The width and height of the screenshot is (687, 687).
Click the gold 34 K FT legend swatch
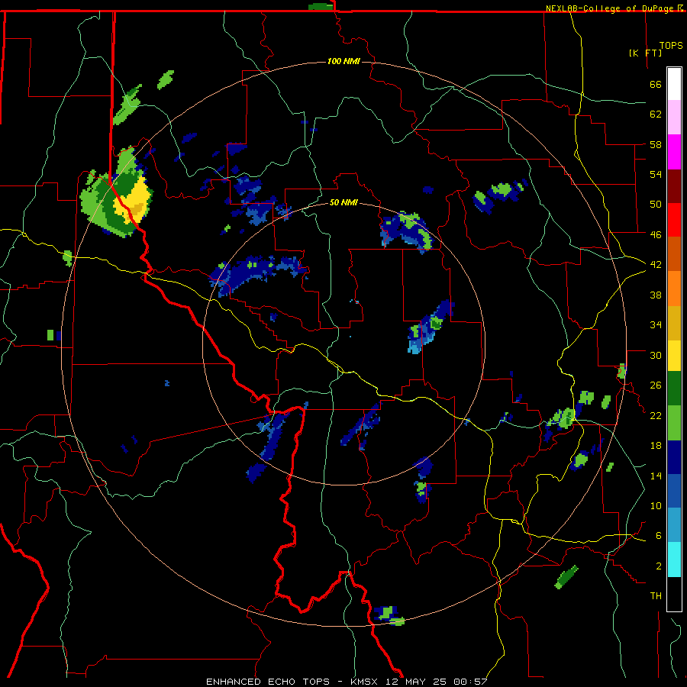pyautogui.click(x=674, y=323)
